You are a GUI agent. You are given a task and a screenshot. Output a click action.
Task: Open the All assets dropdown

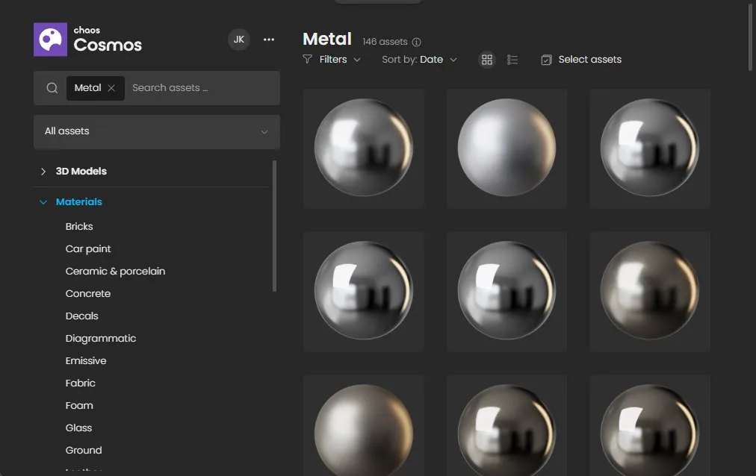point(156,131)
